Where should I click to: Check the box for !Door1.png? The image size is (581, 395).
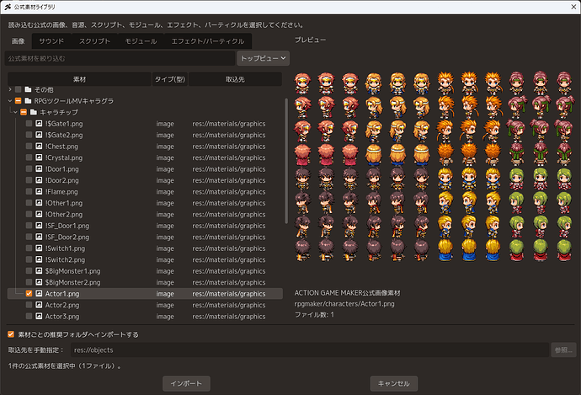point(29,168)
